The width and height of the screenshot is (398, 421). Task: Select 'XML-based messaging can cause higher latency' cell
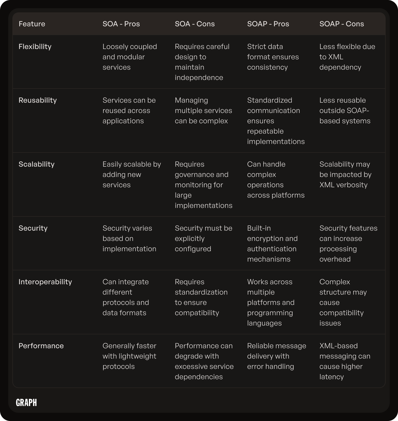pyautogui.click(x=345, y=361)
